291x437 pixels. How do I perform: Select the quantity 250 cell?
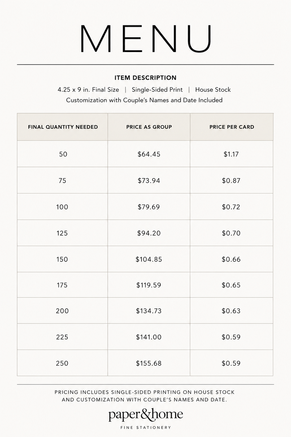click(x=63, y=363)
